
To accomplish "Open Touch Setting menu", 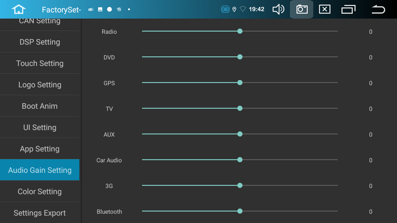I will pyautogui.click(x=40, y=63).
